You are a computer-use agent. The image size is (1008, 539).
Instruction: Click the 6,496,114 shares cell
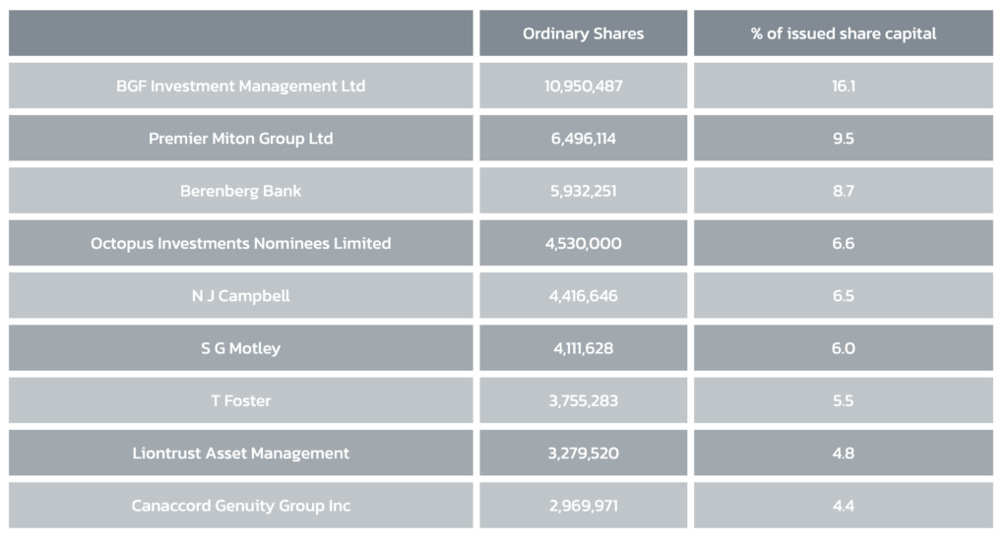(x=583, y=138)
